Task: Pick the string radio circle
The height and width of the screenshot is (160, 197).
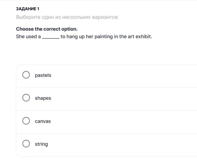Action: 26,144
